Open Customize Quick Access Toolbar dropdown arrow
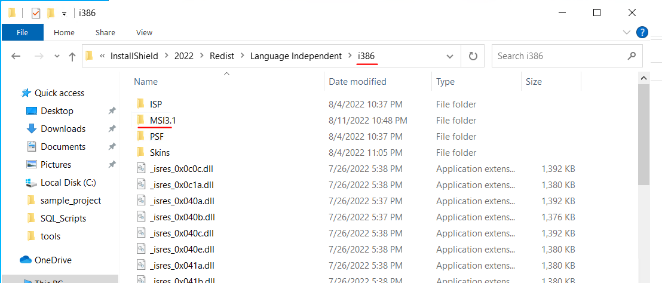This screenshot has width=662, height=283. tap(64, 14)
